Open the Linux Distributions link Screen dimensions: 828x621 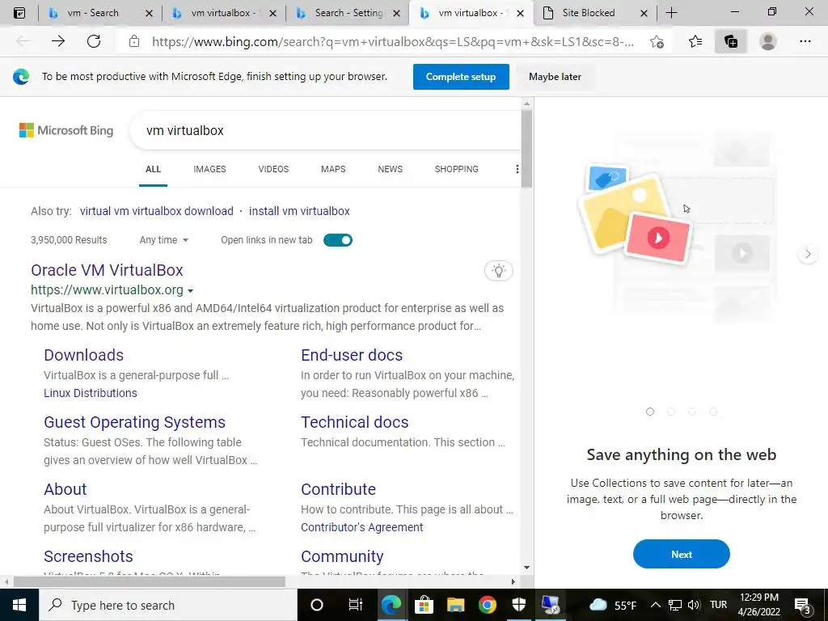[x=91, y=393]
